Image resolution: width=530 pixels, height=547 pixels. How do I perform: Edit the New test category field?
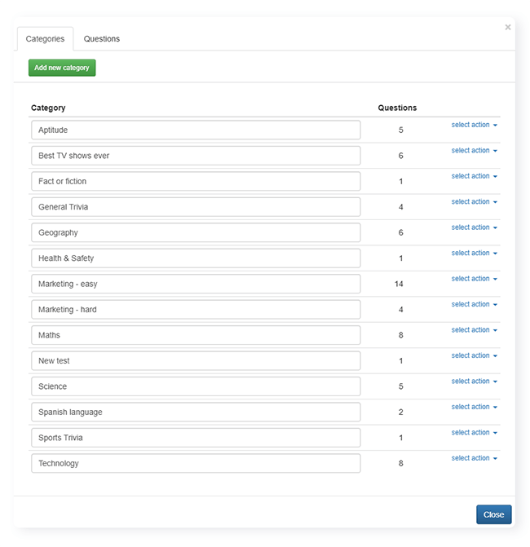pos(196,361)
